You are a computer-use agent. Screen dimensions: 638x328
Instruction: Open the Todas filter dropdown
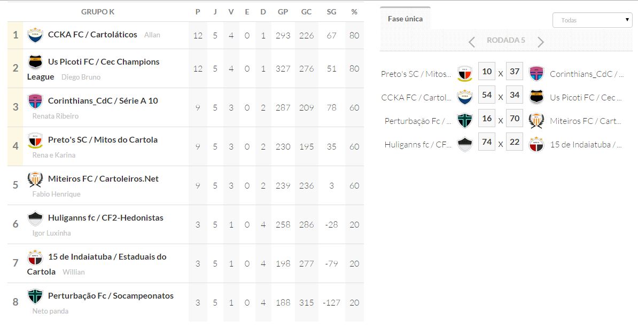(x=592, y=20)
